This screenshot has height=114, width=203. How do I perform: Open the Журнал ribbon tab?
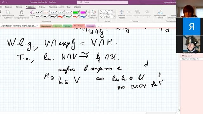point(42,7)
